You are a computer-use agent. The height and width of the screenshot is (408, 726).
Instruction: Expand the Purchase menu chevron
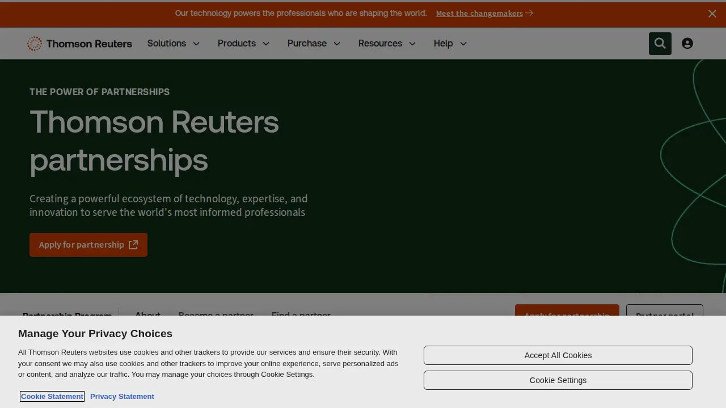point(337,44)
